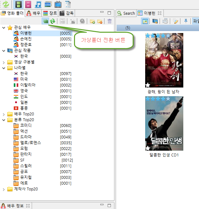This screenshot has width=199, height=209.
Task: Select the 달콤한 인생 CD1 poster
Action: click(164, 123)
